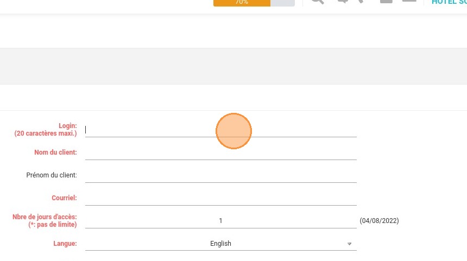This screenshot has height=261, width=467.
Task: Open the Langue dropdown showing English
Action: [220, 244]
